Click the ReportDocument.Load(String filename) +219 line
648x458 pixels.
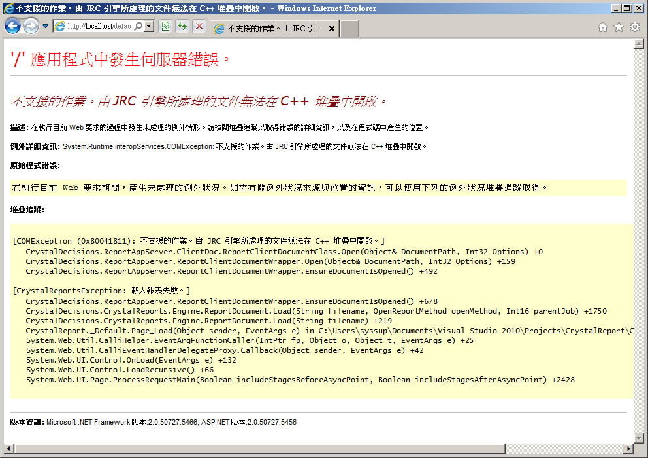click(x=208, y=321)
